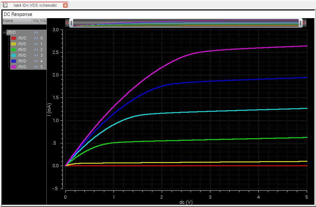Image resolution: width=316 pixels, height=207 pixels.
Task: Click left arrow of the zoom scrollbar
Action: 67,23
